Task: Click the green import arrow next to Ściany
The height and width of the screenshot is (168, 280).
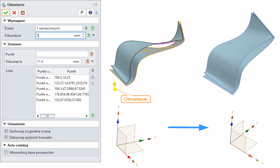Action: (x=93, y=28)
